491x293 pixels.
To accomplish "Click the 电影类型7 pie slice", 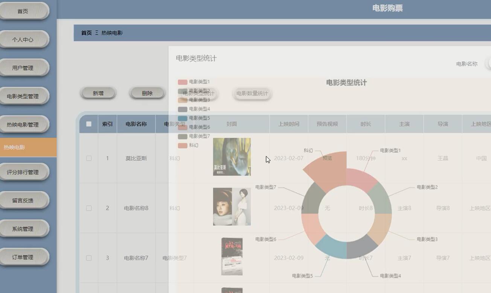I will click(x=312, y=199).
